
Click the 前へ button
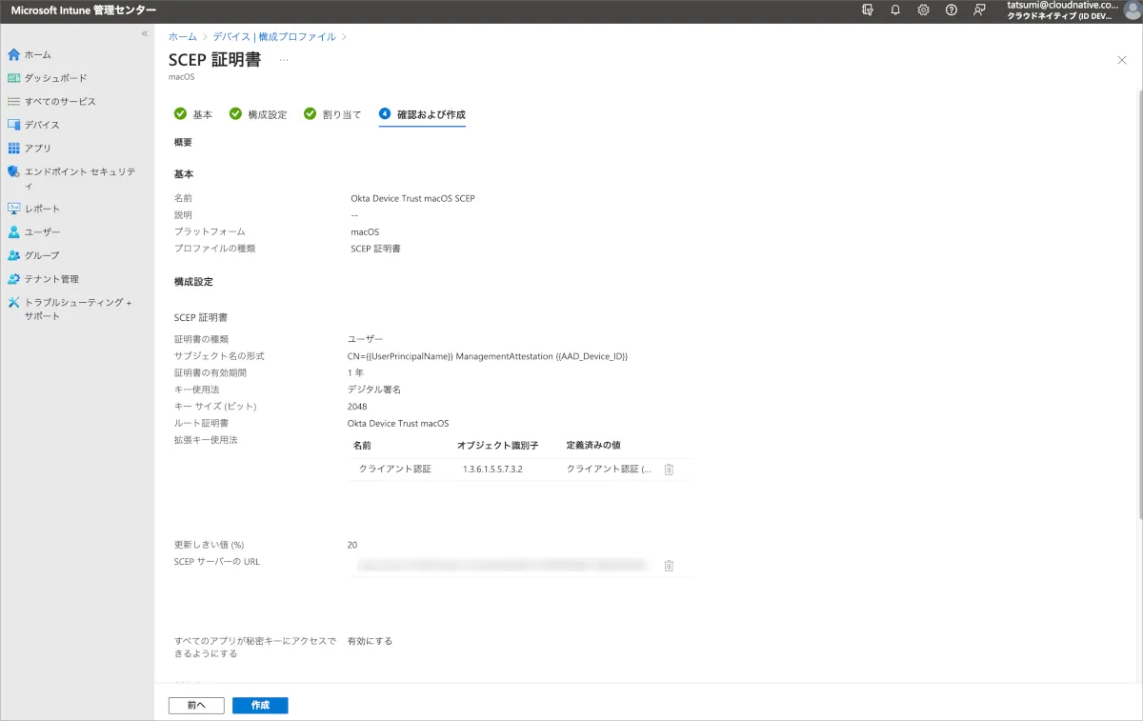click(196, 705)
